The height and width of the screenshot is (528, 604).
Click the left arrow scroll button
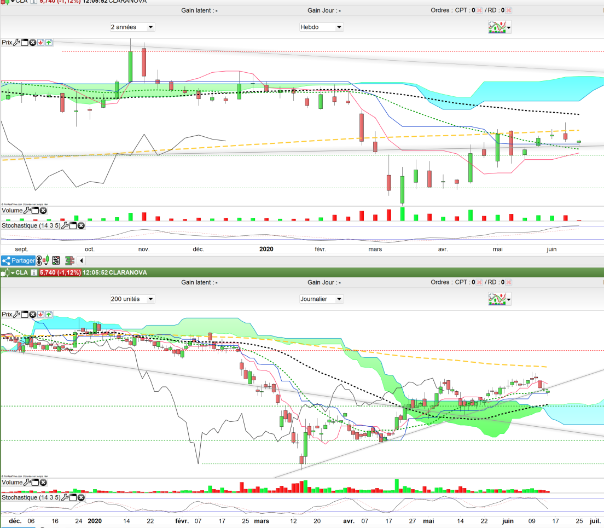click(x=82, y=261)
